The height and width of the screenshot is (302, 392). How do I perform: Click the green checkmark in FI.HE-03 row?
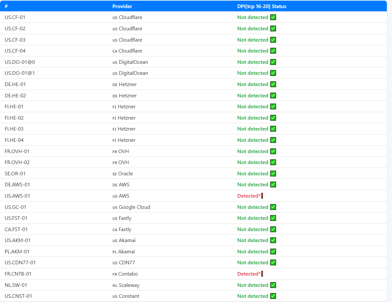point(273,129)
